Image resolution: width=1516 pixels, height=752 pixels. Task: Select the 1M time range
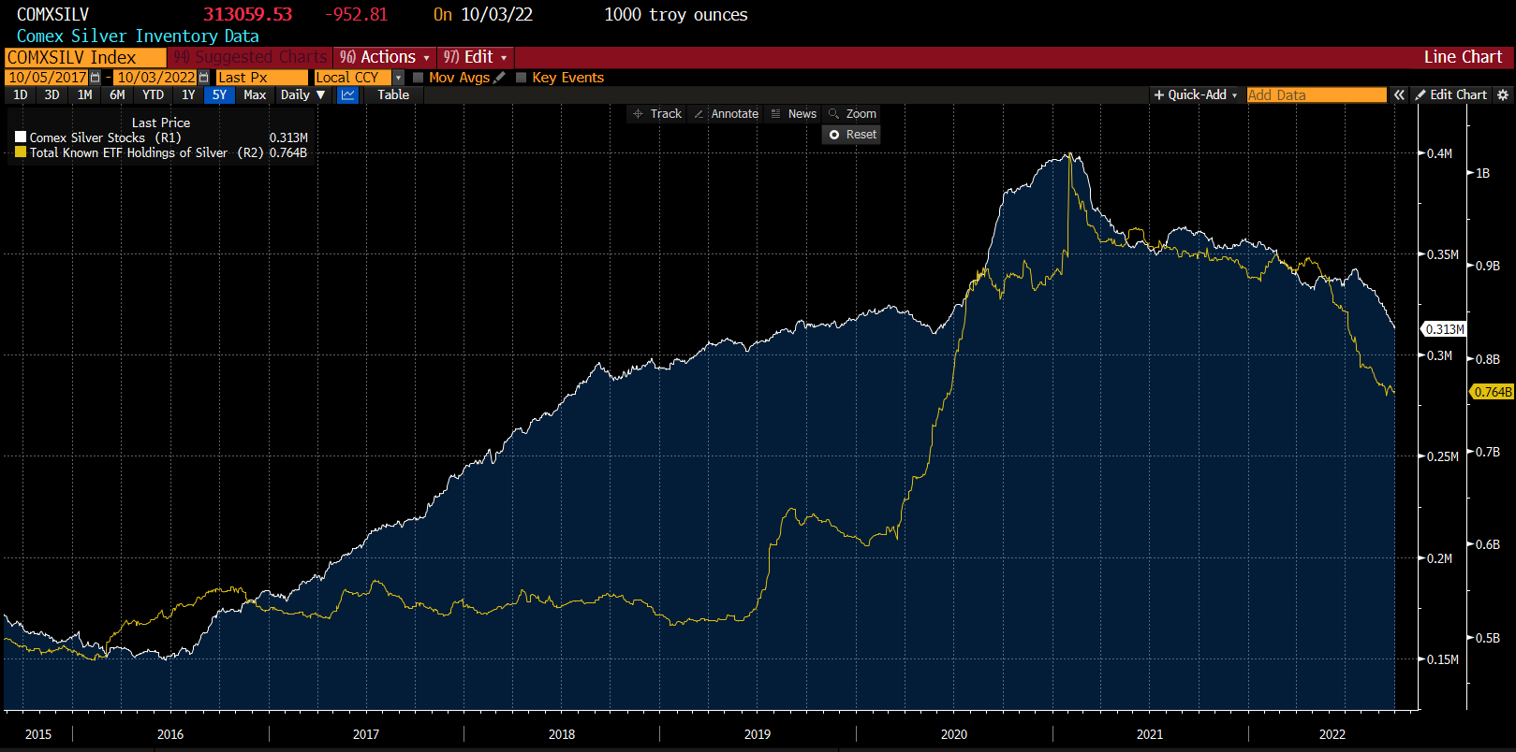(84, 94)
